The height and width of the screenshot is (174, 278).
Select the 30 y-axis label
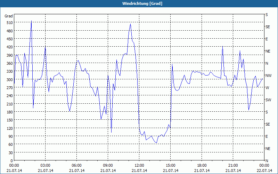tap(11, 153)
